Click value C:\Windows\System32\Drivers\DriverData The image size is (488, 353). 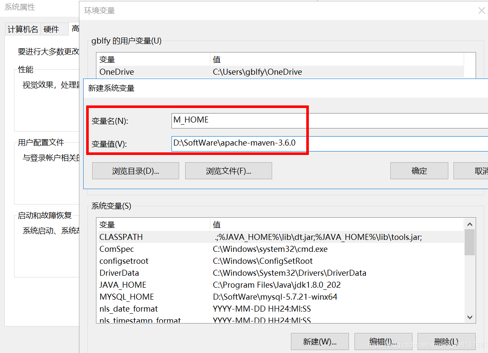tap(290, 273)
